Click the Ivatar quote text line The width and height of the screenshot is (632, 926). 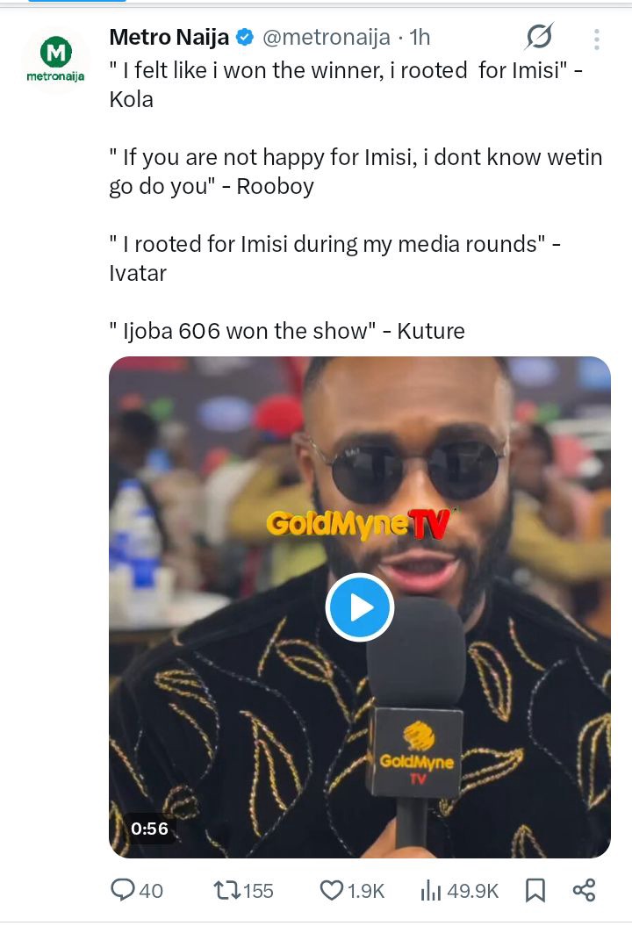[x=334, y=244]
